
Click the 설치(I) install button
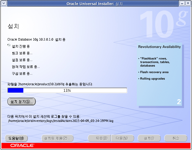[149, 138]
